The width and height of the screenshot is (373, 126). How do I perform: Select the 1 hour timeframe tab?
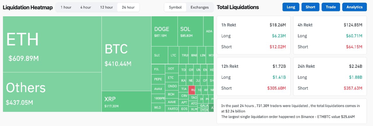coord(66,7)
